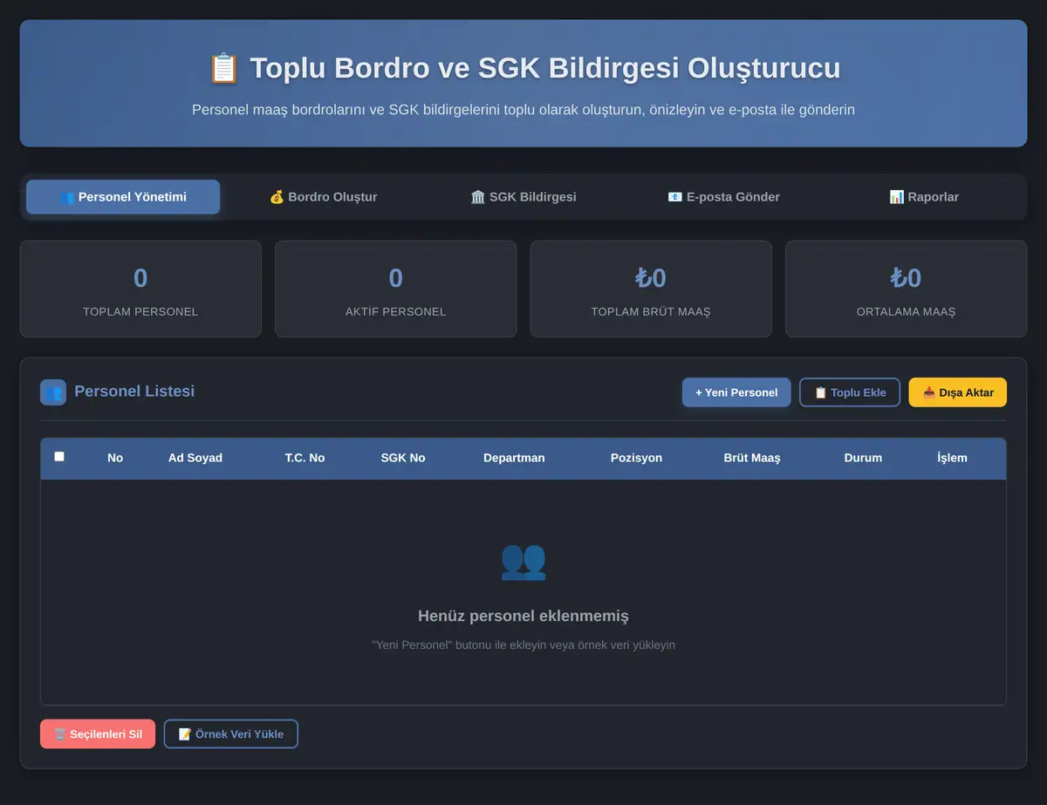The height and width of the screenshot is (805, 1047).
Task: Delete selected rows with Seçilenleri Sil
Action: 98,733
